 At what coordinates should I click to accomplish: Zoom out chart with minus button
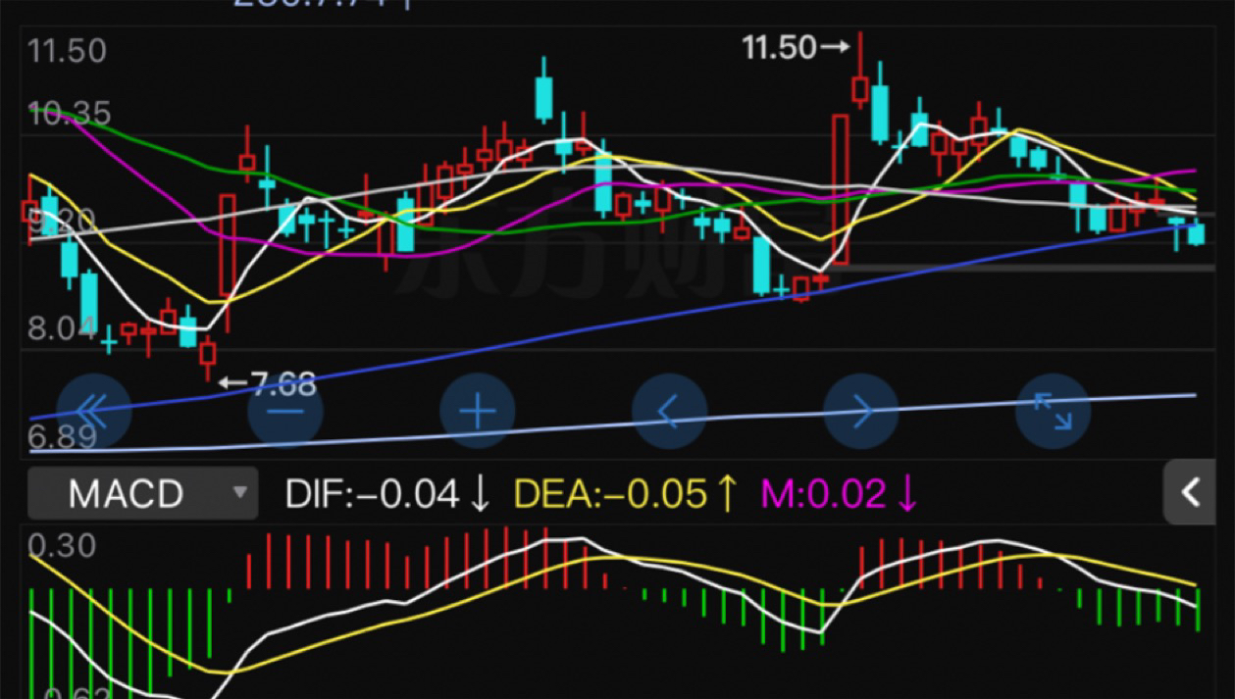click(285, 412)
